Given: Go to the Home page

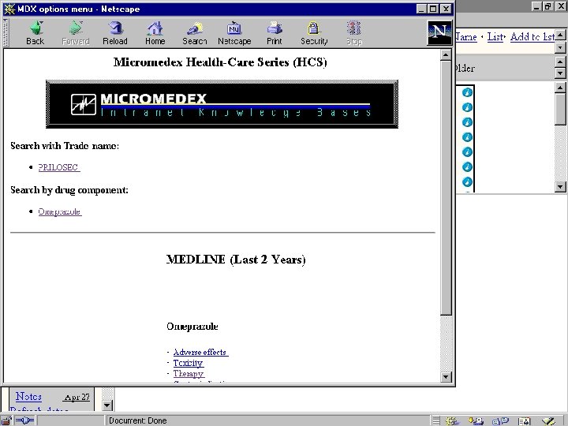Looking at the screenshot, I should tap(155, 33).
